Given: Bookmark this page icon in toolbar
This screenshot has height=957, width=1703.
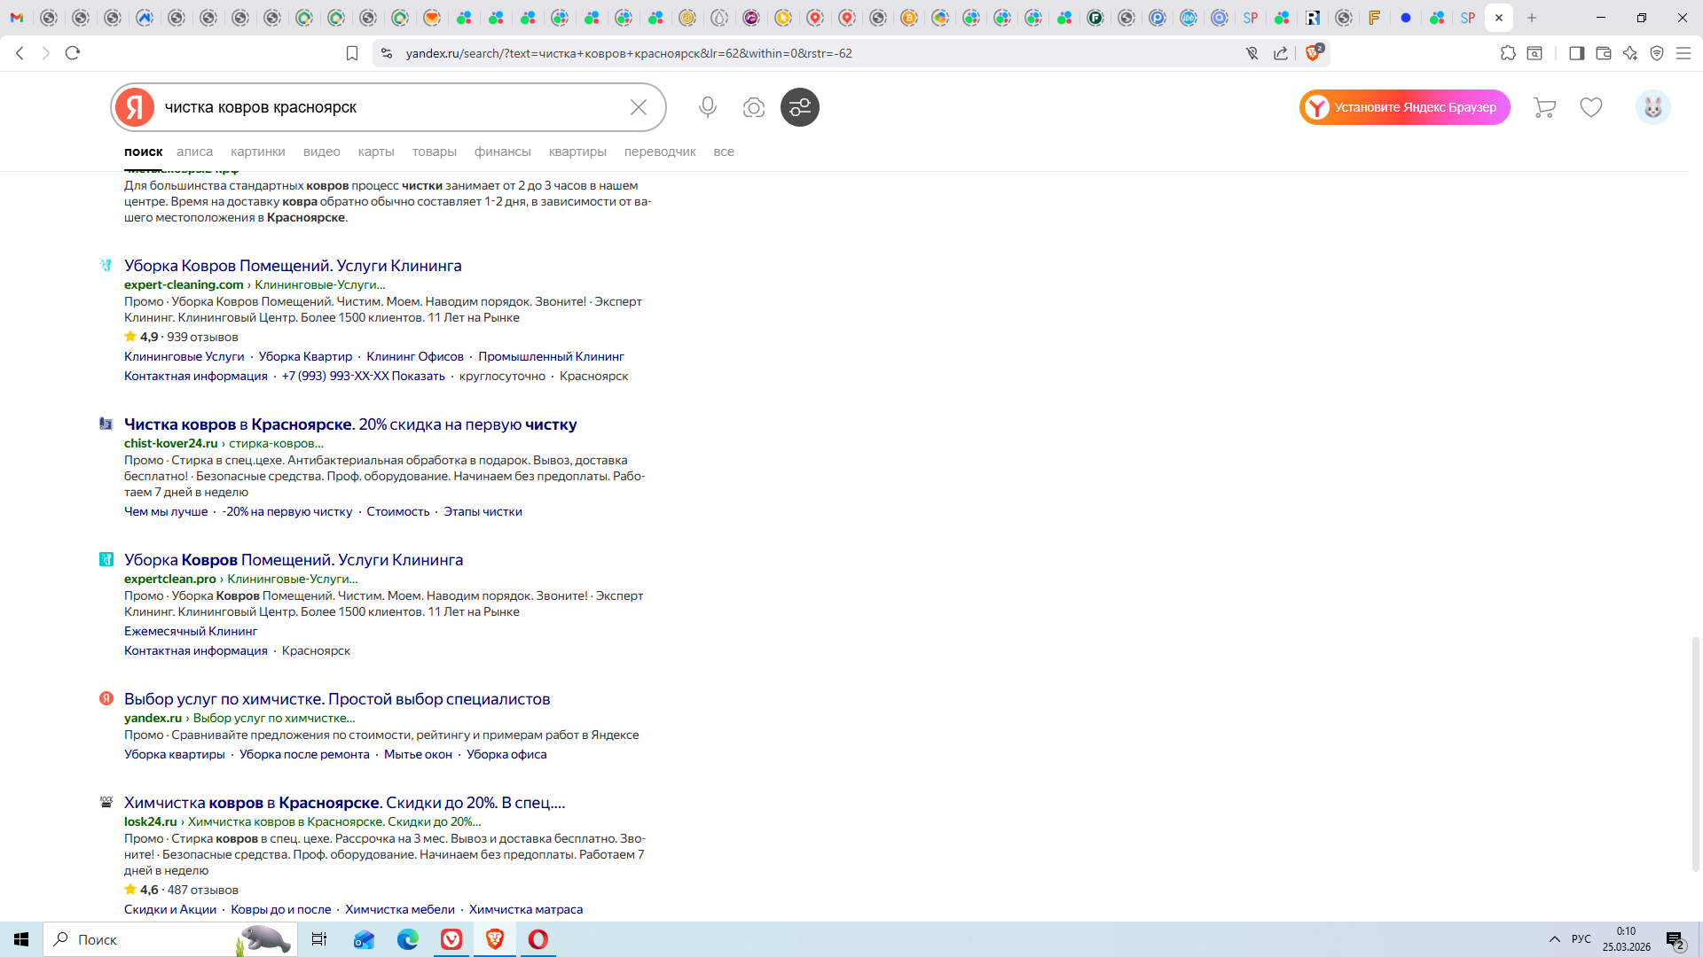Looking at the screenshot, I should [352, 53].
